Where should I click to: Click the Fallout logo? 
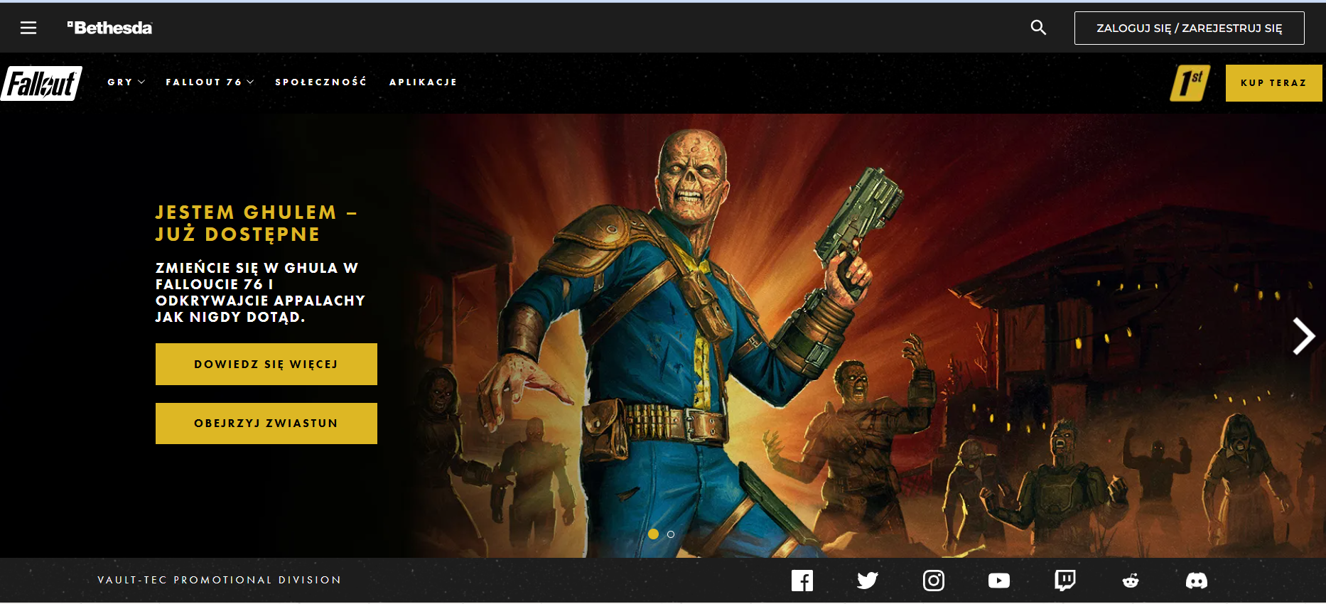click(42, 83)
